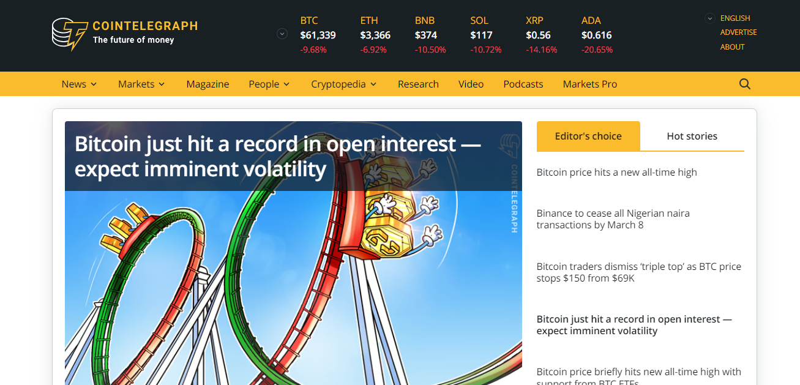Click the ADA price ticker
The height and width of the screenshot is (385, 800).
point(597,35)
